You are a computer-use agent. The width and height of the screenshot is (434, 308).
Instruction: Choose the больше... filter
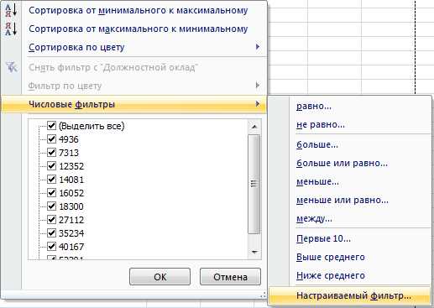point(317,144)
